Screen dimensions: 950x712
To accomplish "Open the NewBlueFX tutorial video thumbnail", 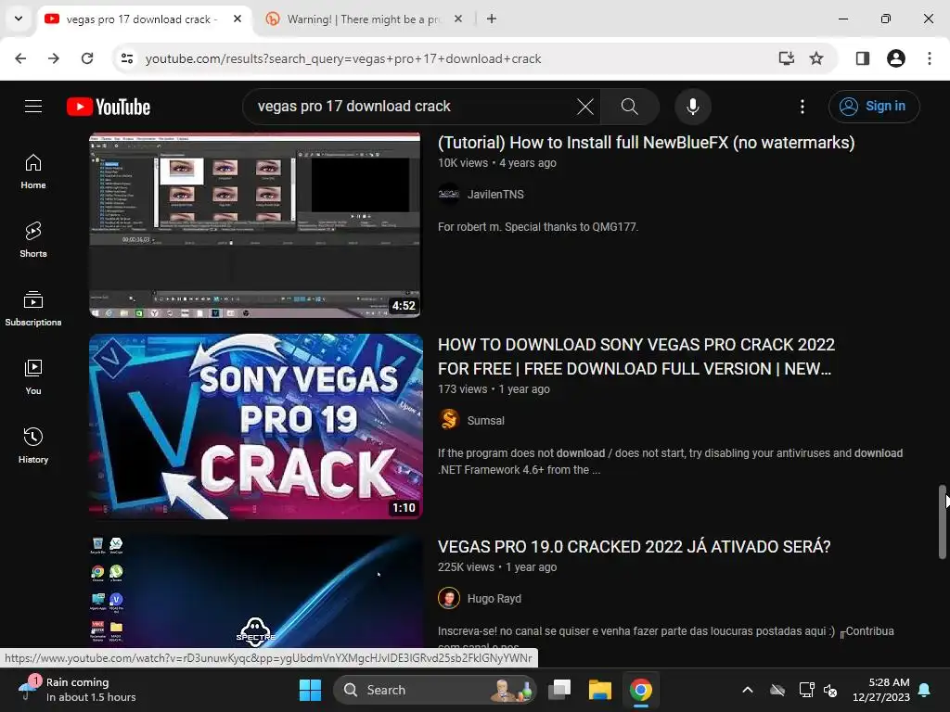I will (x=255, y=224).
